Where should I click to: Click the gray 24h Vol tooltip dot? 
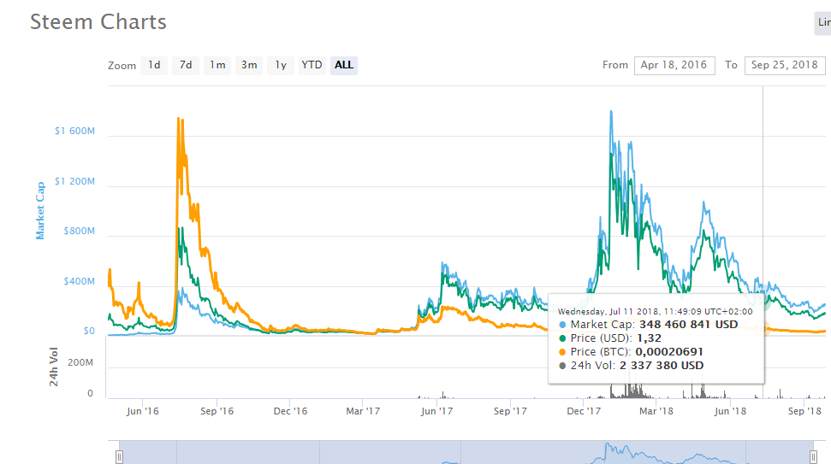click(562, 366)
